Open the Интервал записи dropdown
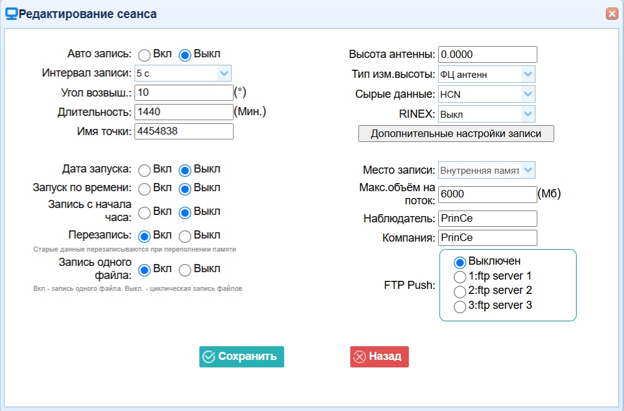The height and width of the screenshot is (411, 624). [x=183, y=73]
